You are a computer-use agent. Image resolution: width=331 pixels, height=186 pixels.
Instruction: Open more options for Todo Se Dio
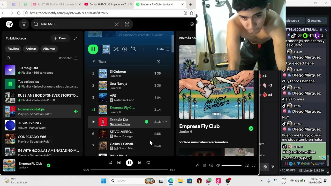tap(165, 122)
